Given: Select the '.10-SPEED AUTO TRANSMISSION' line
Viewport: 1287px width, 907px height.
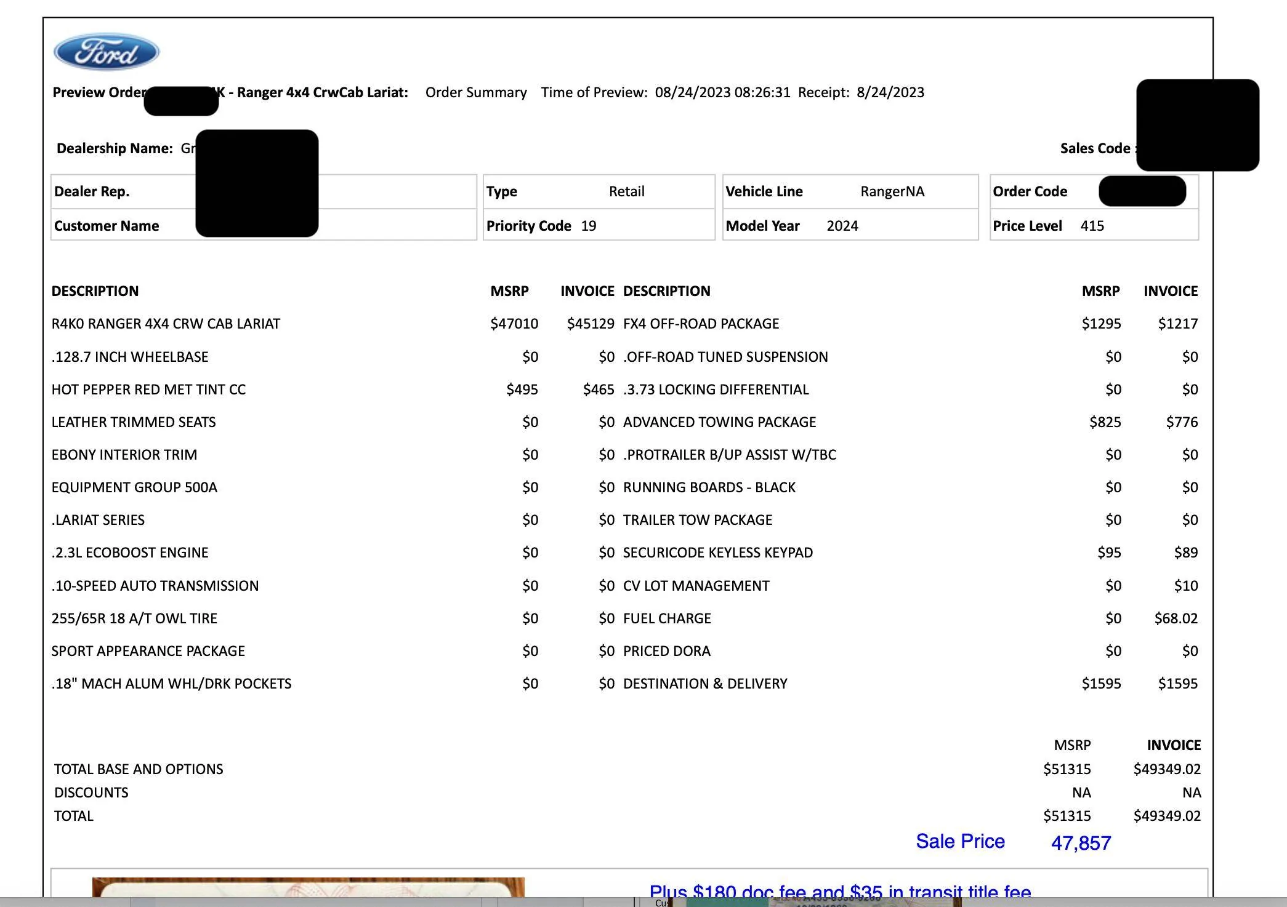Looking at the screenshot, I should pyautogui.click(x=155, y=586).
